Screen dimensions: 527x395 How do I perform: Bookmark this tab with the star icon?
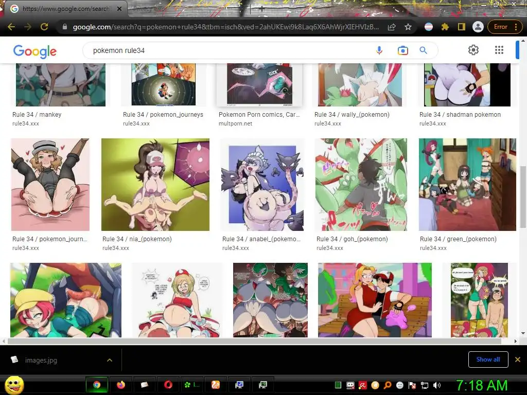[408, 27]
